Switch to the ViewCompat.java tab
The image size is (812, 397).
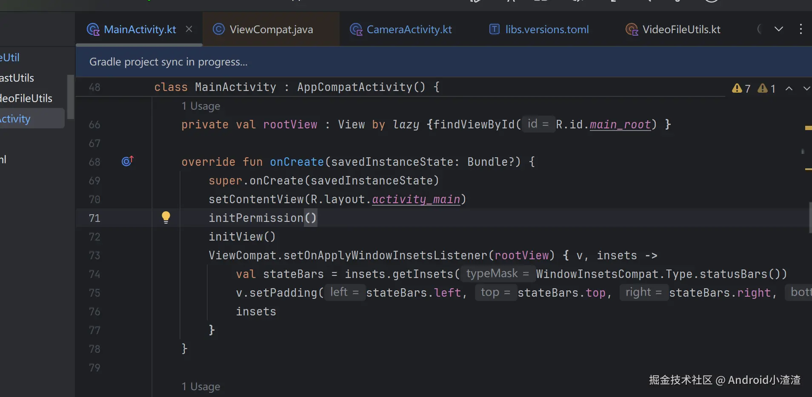coord(271,29)
